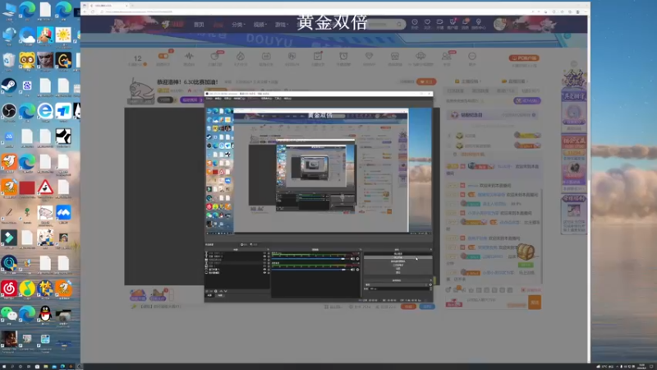This screenshot has height=370, width=657.
Task: Click the orange PC客户端 button
Action: [524, 58]
